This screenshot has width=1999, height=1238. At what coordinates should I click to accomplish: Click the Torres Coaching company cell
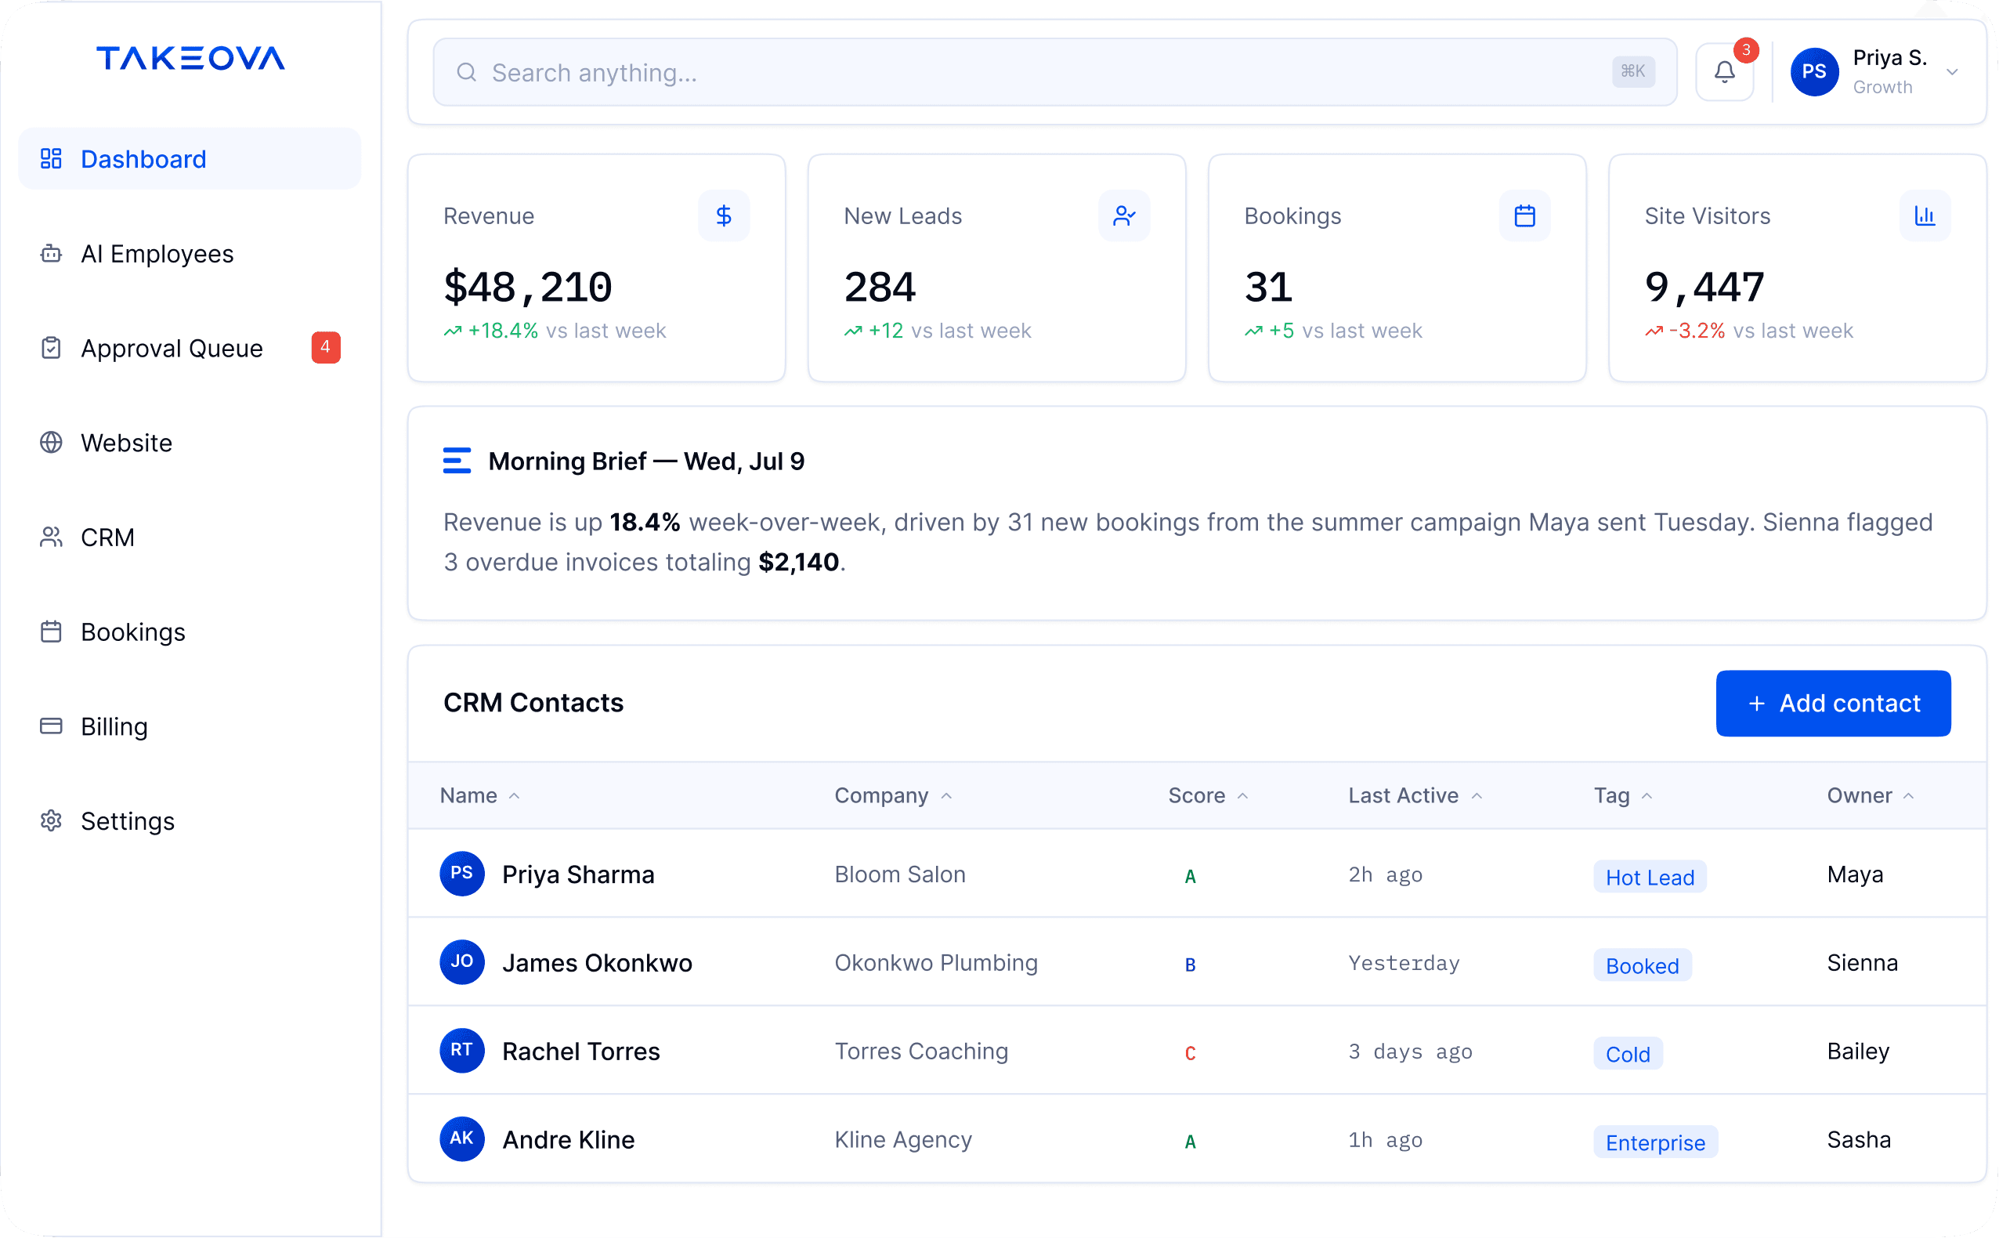click(921, 1052)
